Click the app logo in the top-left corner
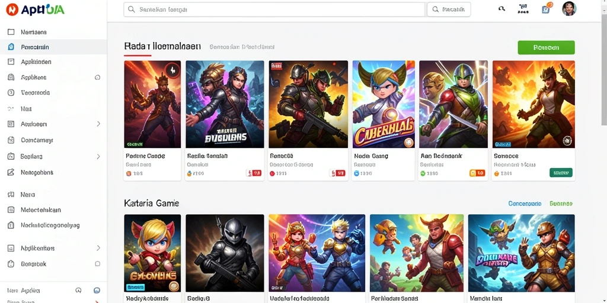This screenshot has width=607, height=303. (x=35, y=9)
